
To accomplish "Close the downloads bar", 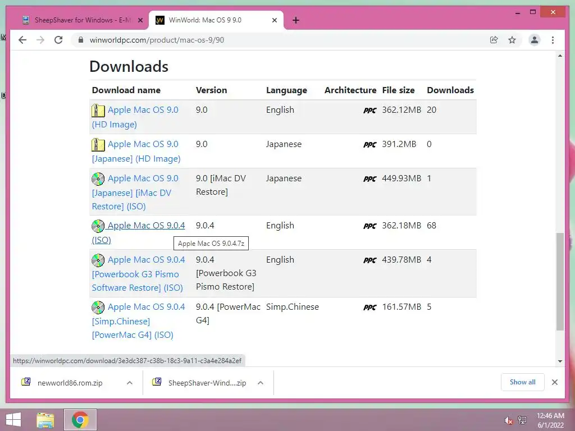I will [554, 382].
